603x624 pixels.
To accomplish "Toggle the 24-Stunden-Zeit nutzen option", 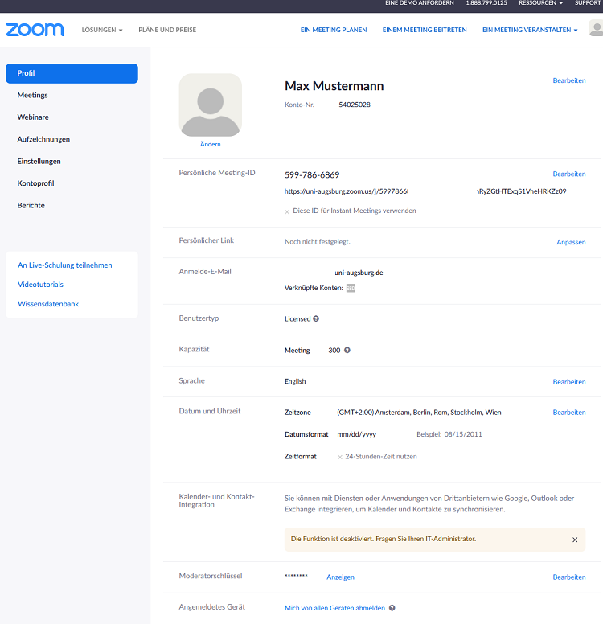I will click(340, 457).
